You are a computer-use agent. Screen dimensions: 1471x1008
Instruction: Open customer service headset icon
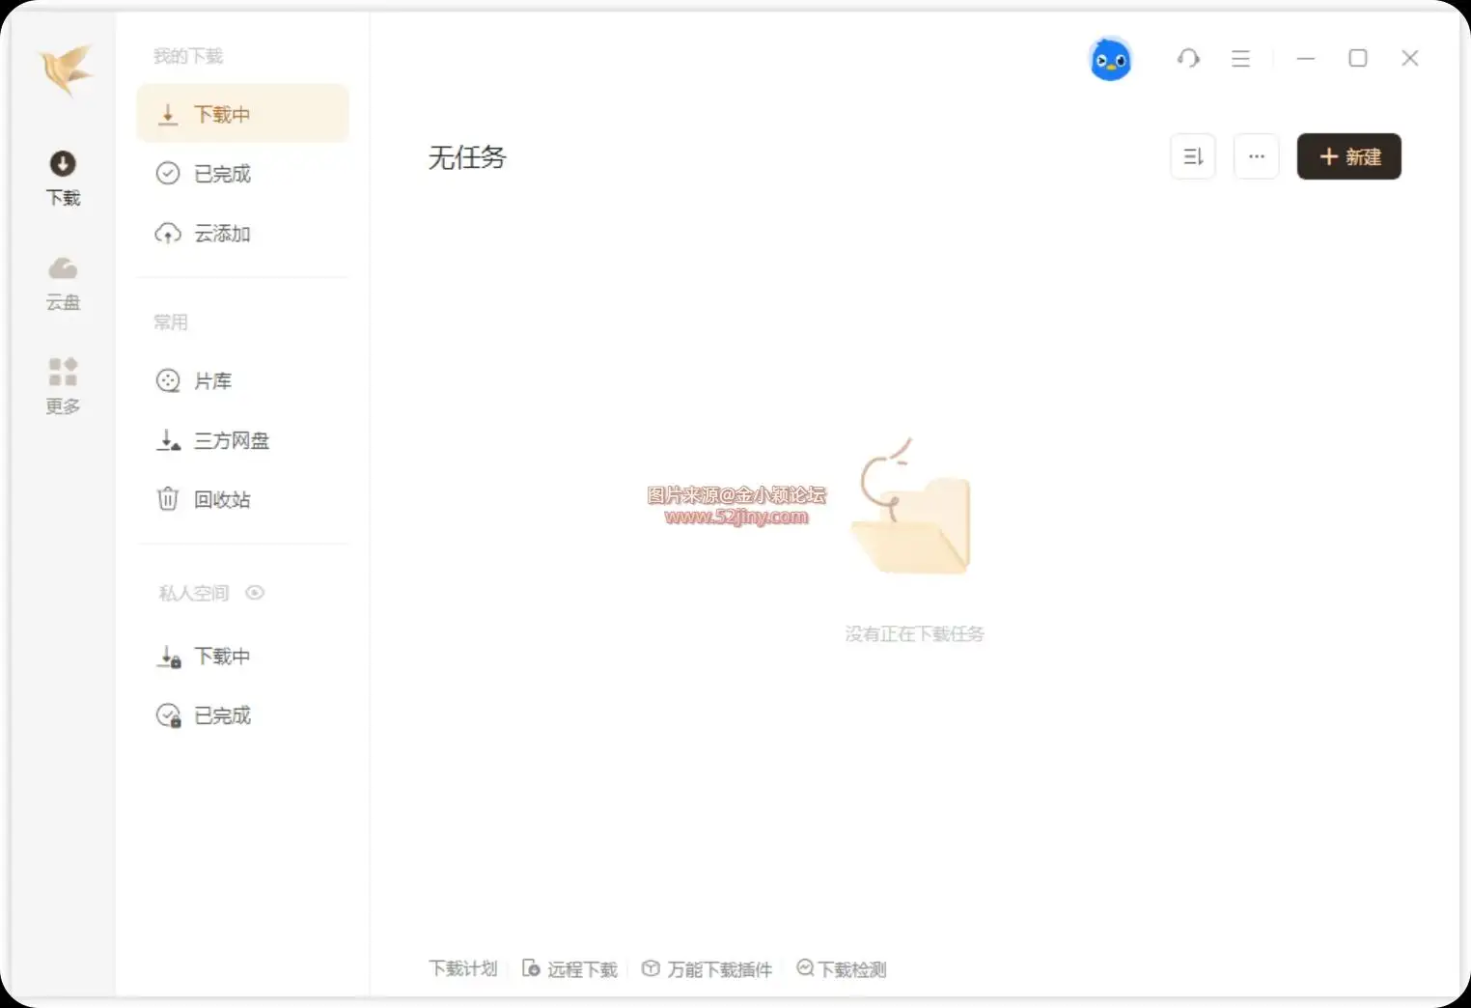pos(1188,59)
